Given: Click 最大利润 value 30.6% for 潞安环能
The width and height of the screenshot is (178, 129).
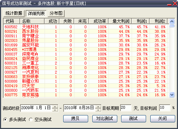Looking at the screenshot, I should coord(124,45).
